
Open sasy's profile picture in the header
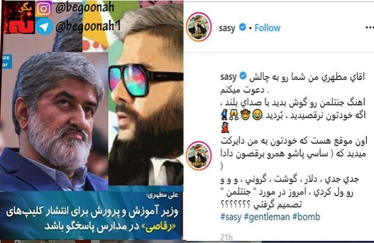[199, 27]
